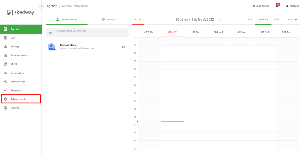Switch to the Espaço tab
The width and height of the screenshot is (304, 155).
click(108, 20)
